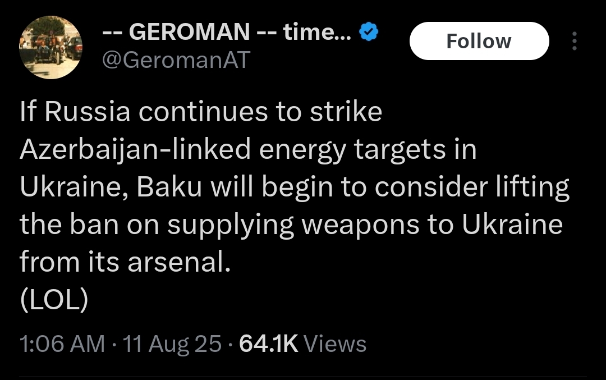Click the word 'Baku' in the post
Viewport: 606px width, 380px height.
(x=169, y=187)
